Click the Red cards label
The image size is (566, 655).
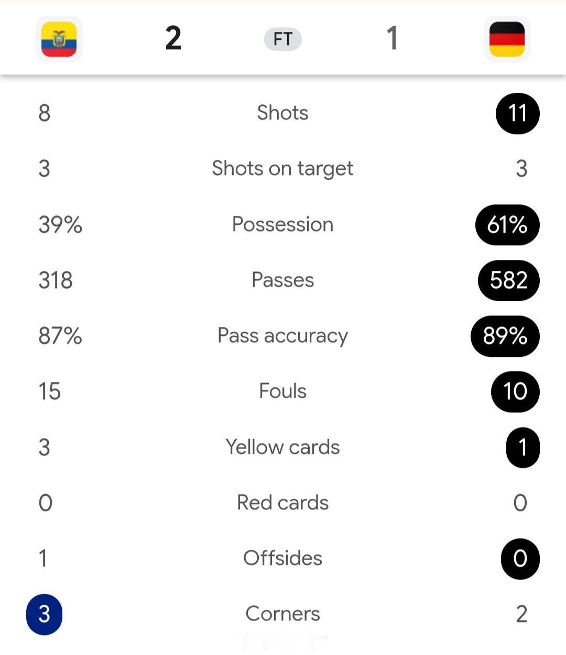coord(283,503)
